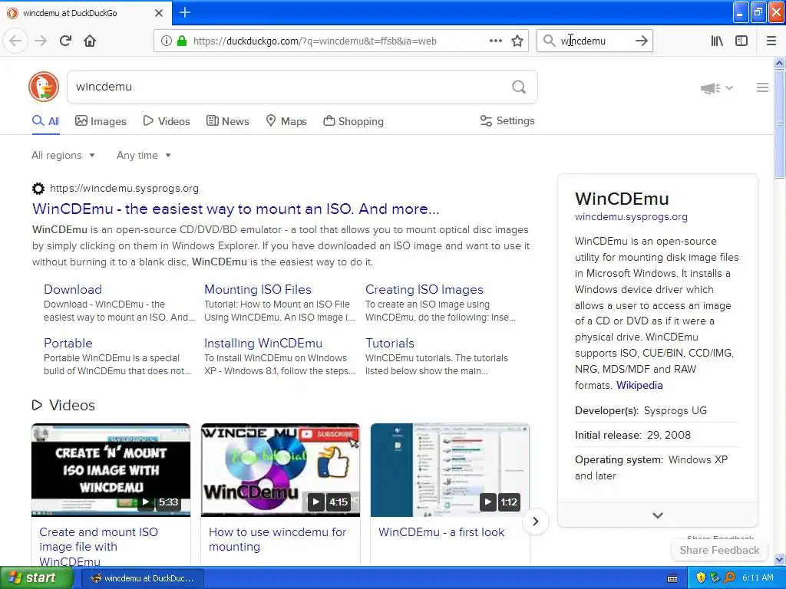This screenshot has height=589, width=786.
Task: Switch to the News tab
Action: coord(227,121)
